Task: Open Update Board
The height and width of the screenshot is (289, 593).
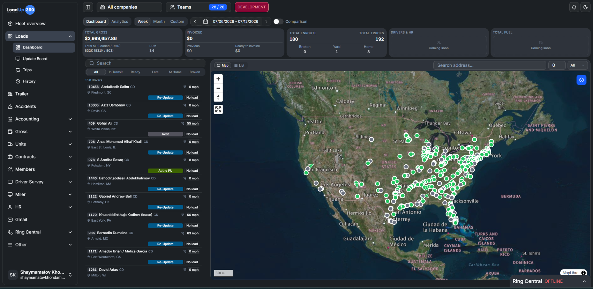Action: 44,59
